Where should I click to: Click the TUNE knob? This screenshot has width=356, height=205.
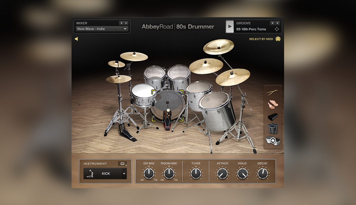[x=196, y=174]
